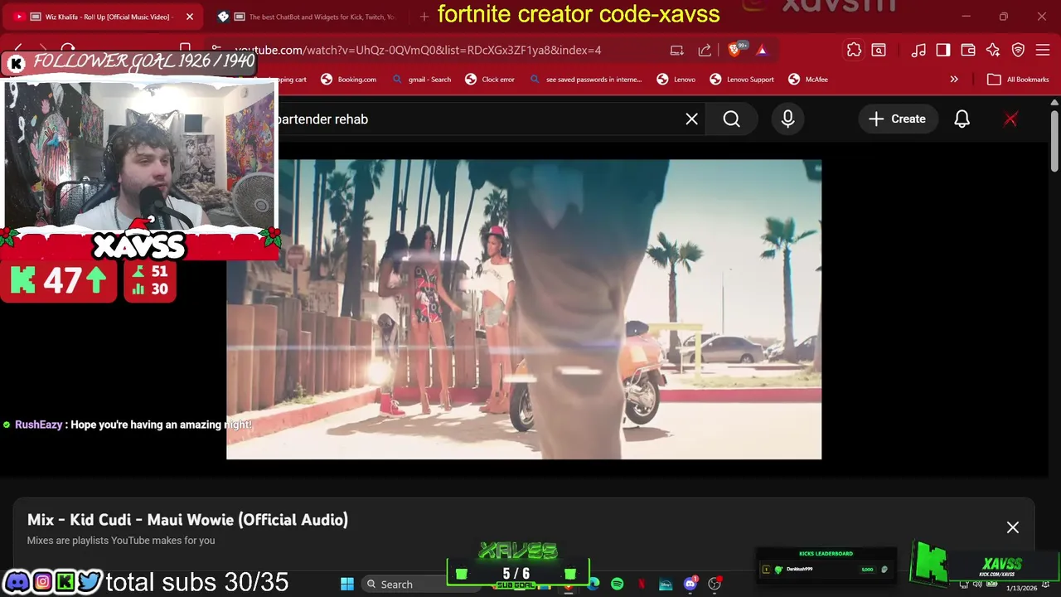Click the taskbar date 1/13/2026
The width and height of the screenshot is (1061, 597).
click(x=1021, y=588)
